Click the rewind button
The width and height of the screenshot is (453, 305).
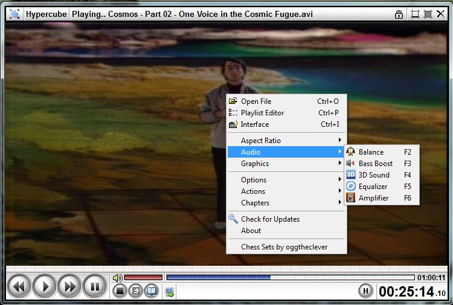point(19,287)
